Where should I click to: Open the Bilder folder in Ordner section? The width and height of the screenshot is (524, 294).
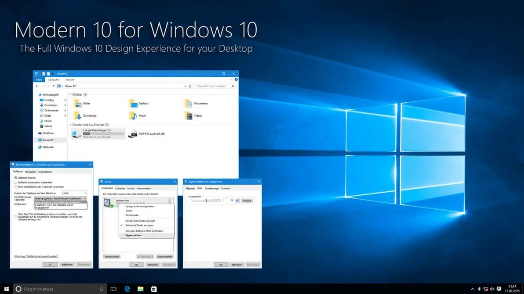pos(82,104)
